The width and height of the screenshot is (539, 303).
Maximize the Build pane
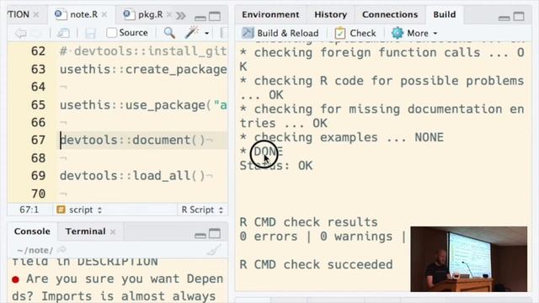click(519, 16)
